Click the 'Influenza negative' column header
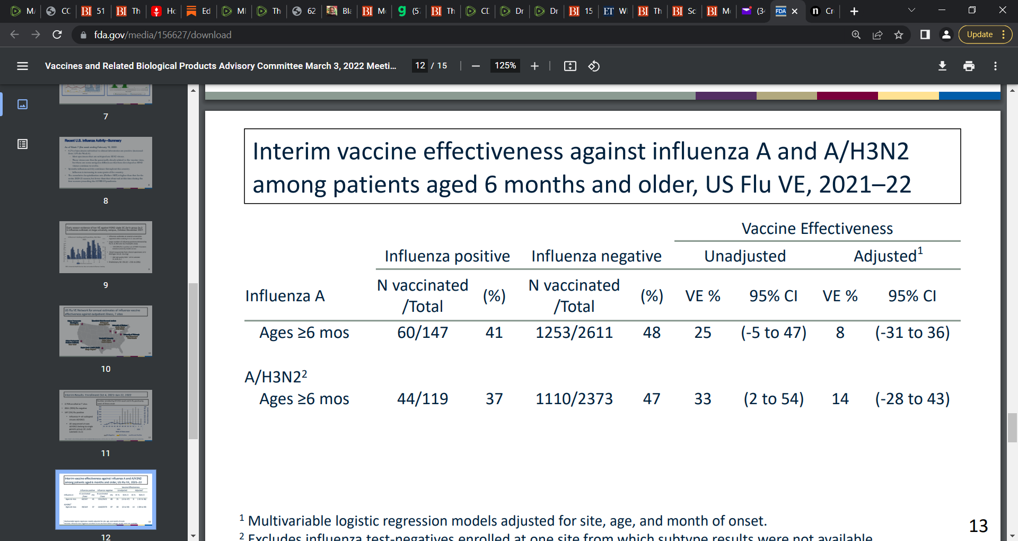 pyautogui.click(x=596, y=256)
